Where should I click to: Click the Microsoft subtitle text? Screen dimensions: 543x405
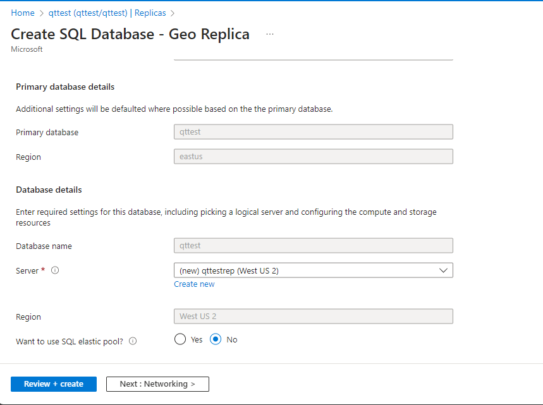[27, 49]
